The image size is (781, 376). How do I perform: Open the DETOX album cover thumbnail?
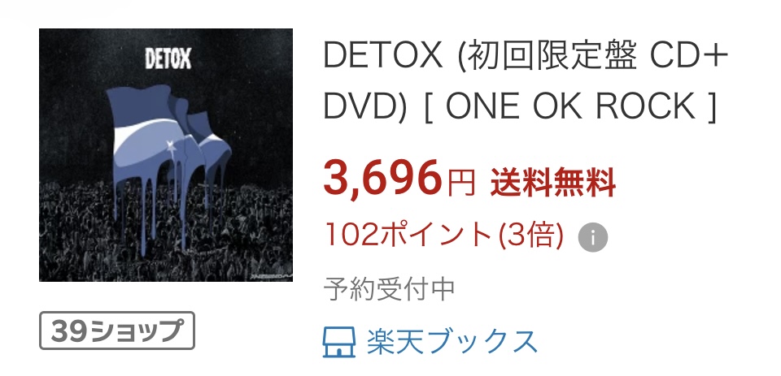point(166,155)
